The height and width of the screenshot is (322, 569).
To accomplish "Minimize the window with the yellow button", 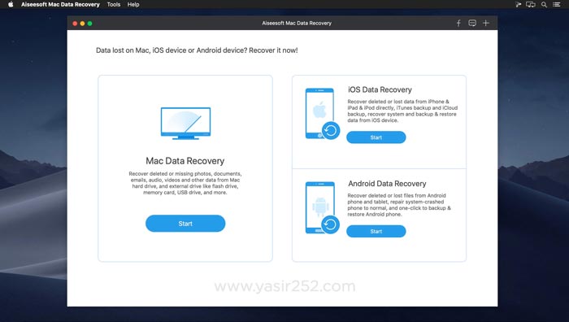I will [x=82, y=24].
